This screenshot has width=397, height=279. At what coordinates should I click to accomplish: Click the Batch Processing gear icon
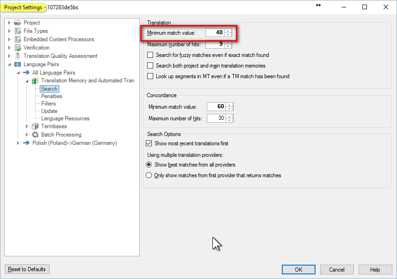pos(35,135)
